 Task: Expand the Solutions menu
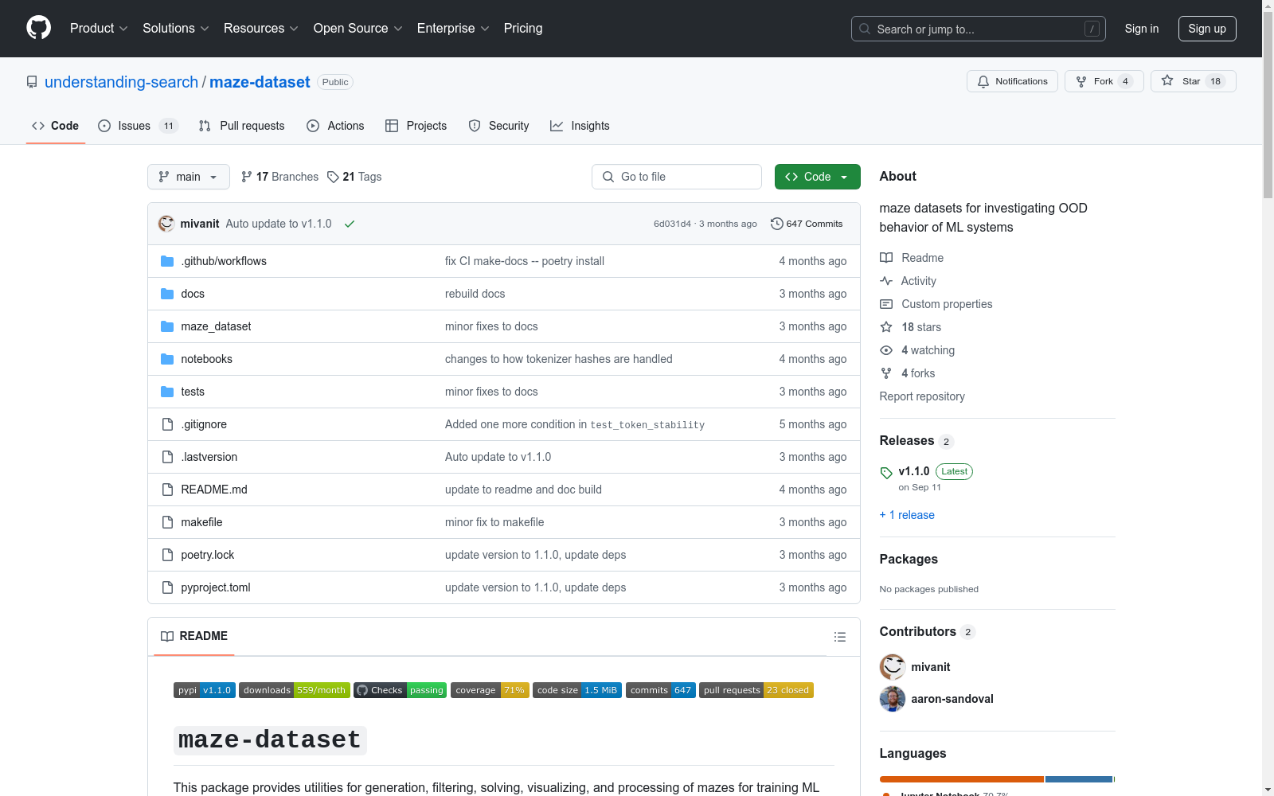pos(176,28)
